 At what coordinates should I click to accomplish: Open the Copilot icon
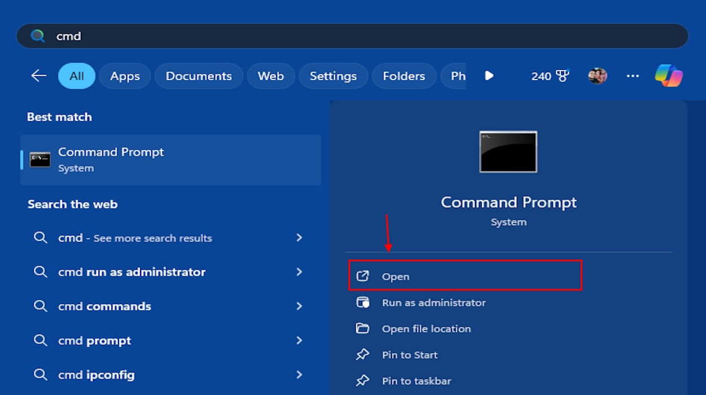click(669, 76)
